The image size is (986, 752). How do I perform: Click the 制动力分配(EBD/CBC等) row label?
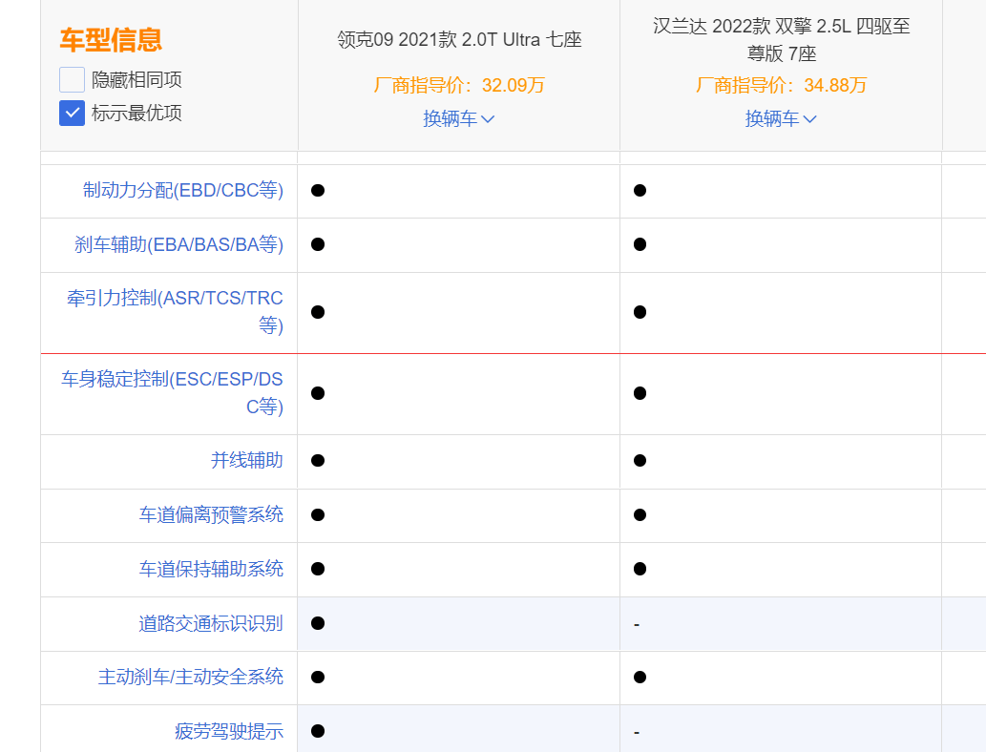[180, 190]
